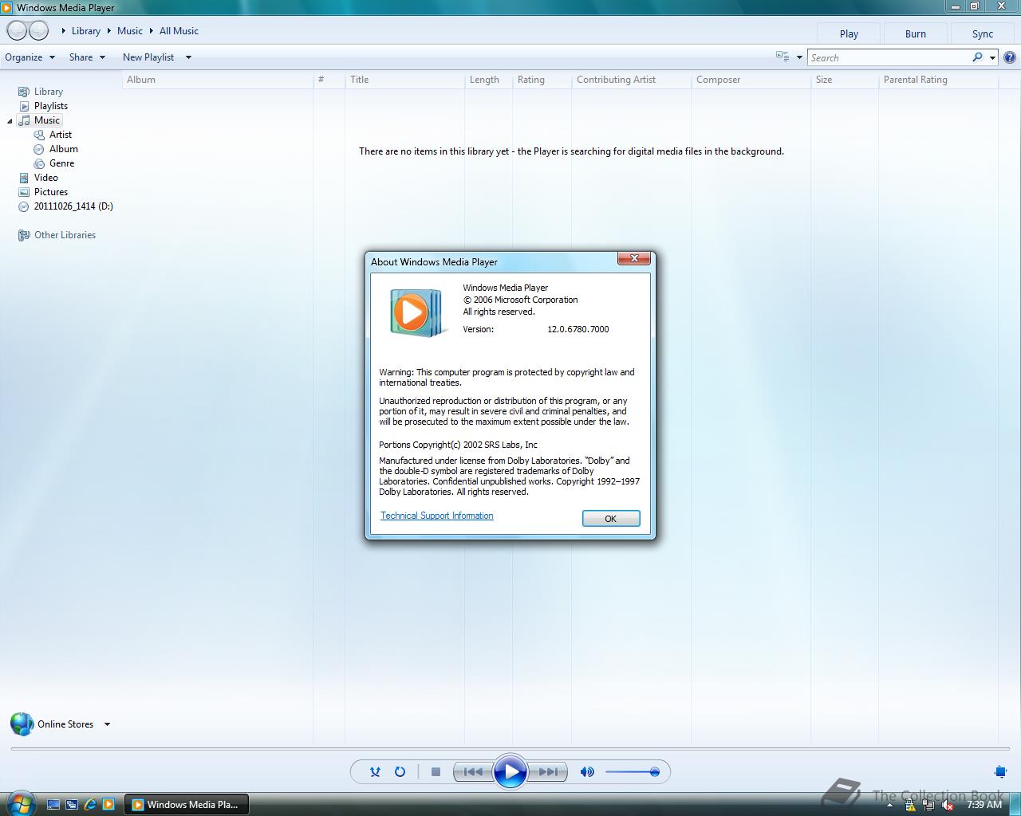Select Pictures in the navigation tree

pos(51,192)
